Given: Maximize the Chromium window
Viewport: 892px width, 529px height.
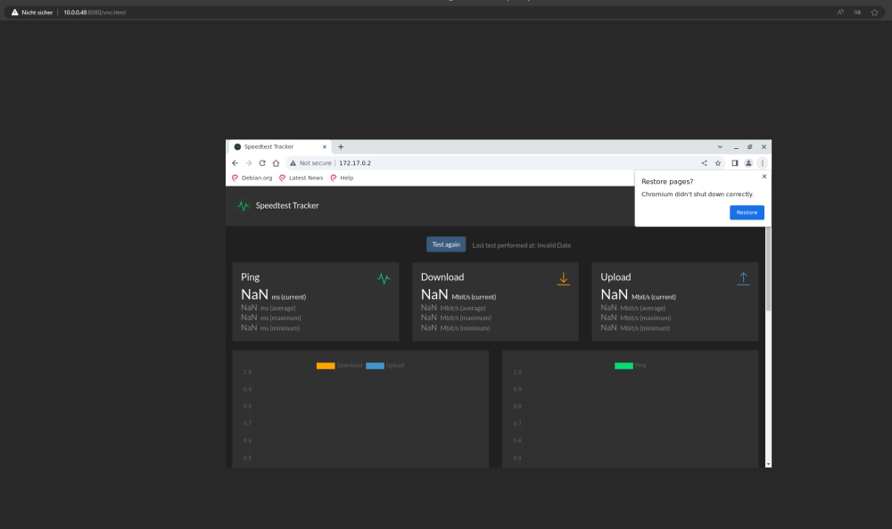Looking at the screenshot, I should point(750,147).
